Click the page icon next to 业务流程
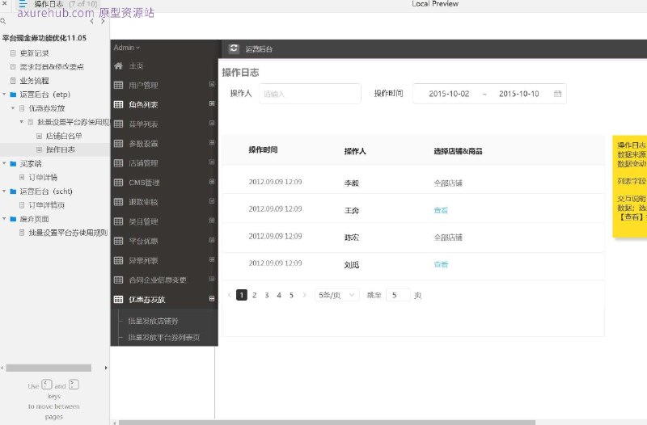The height and width of the screenshot is (425, 647). [13, 81]
